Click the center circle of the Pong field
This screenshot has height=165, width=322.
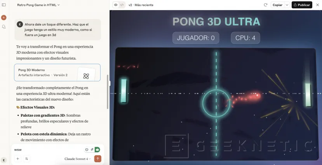pos(216,103)
